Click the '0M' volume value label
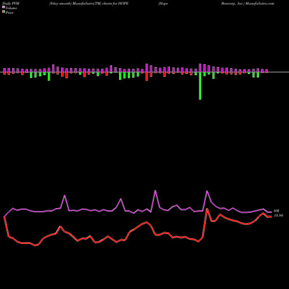This screenshot has height=289, width=289. (276, 211)
